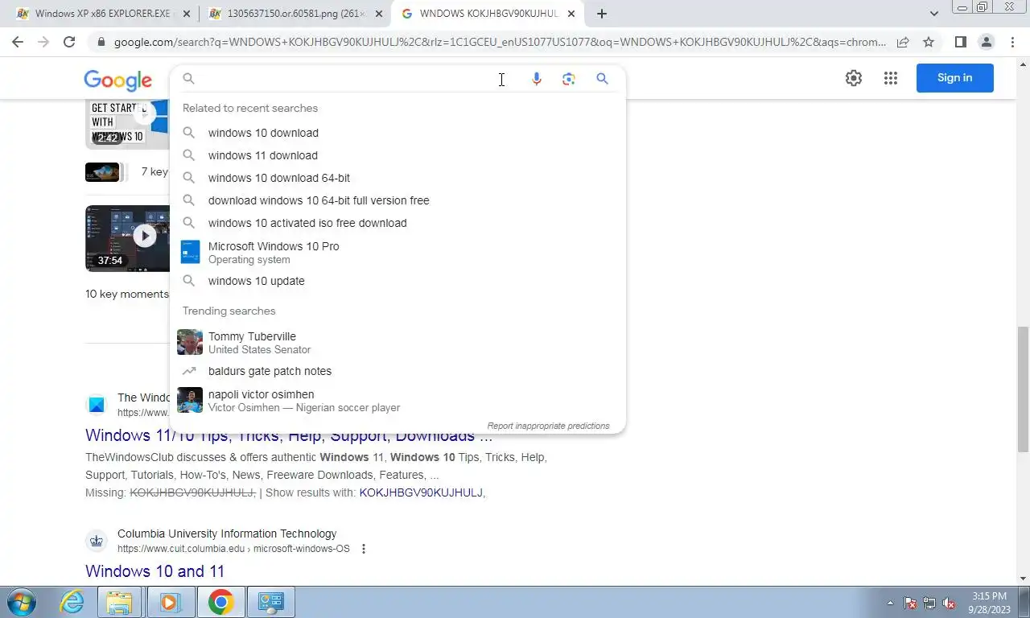This screenshot has height=618, width=1030.
Task: Click the Action Center flag icon
Action: point(910,603)
